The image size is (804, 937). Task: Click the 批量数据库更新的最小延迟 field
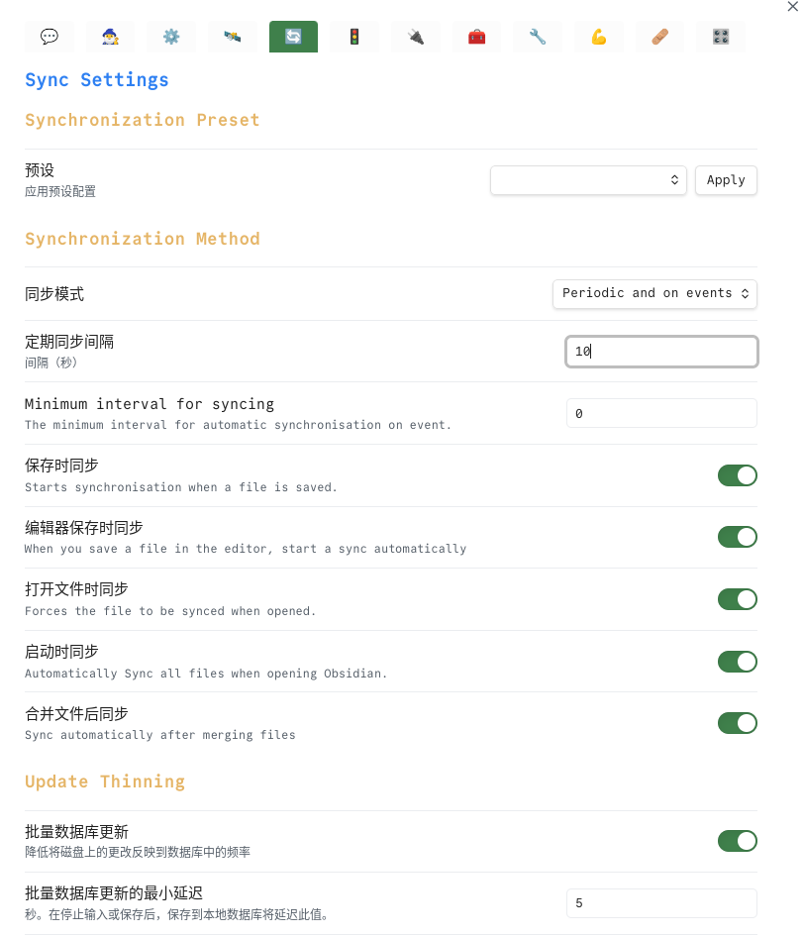click(661, 903)
